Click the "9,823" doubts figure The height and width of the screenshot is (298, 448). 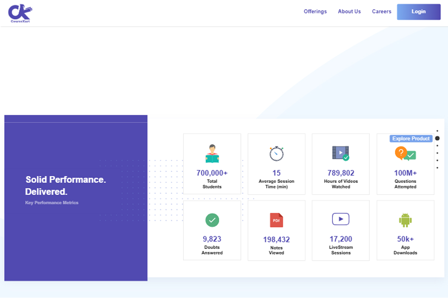[212, 239]
